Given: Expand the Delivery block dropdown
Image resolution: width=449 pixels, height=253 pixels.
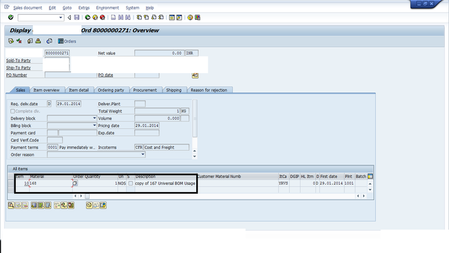Looking at the screenshot, I should coord(94,118).
